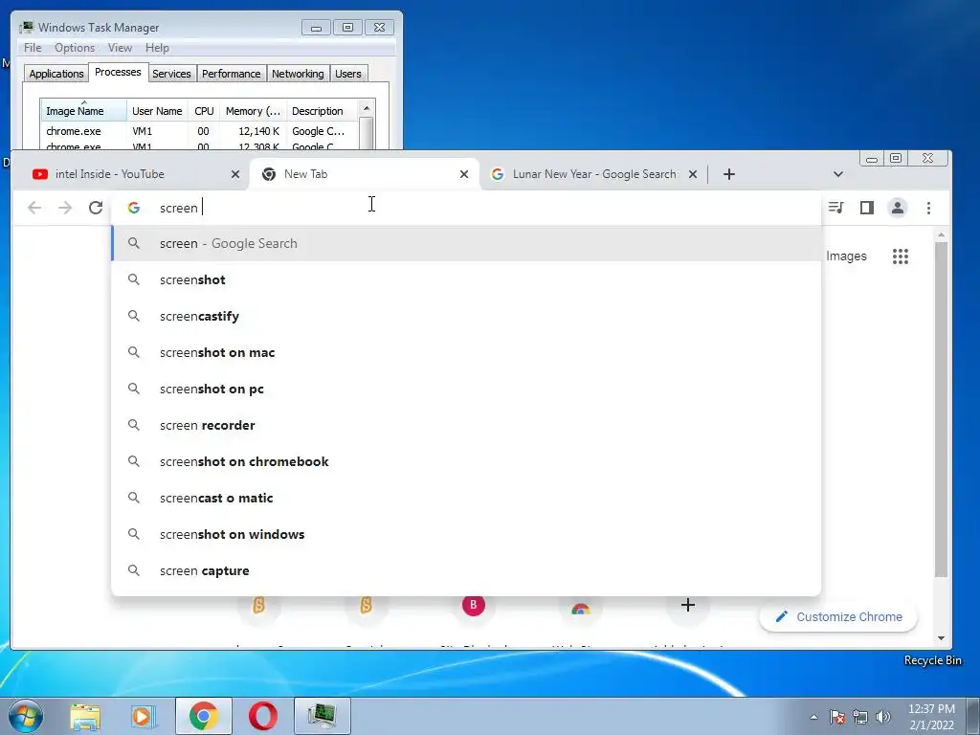Image resolution: width=980 pixels, height=735 pixels.
Task: Choose the 'screencast o matic' suggestion
Action: [x=466, y=498]
